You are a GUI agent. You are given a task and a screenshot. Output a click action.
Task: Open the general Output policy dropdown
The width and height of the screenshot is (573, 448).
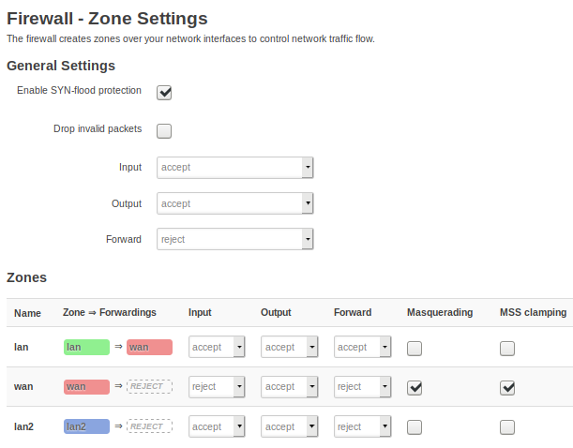point(235,203)
